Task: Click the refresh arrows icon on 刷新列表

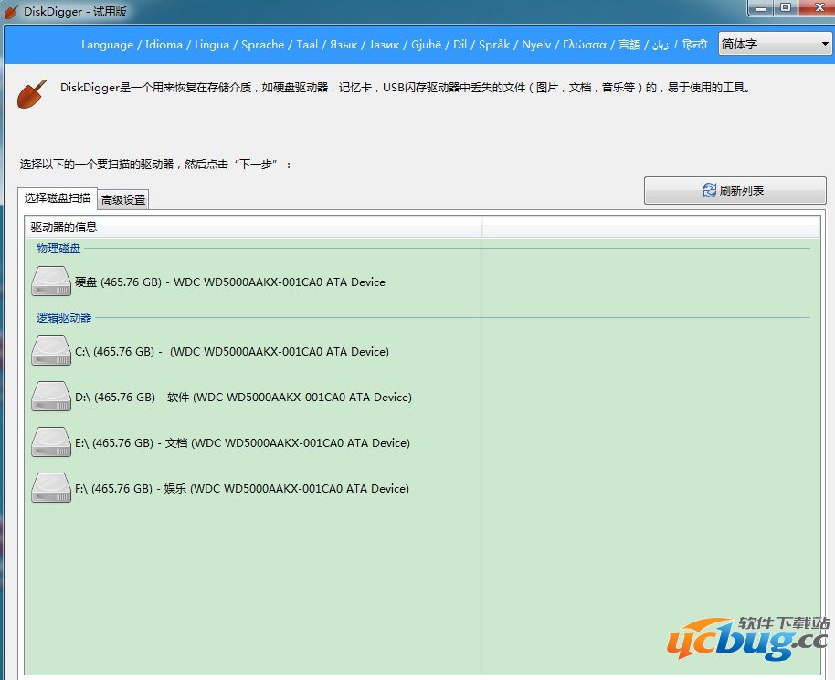Action: (709, 190)
